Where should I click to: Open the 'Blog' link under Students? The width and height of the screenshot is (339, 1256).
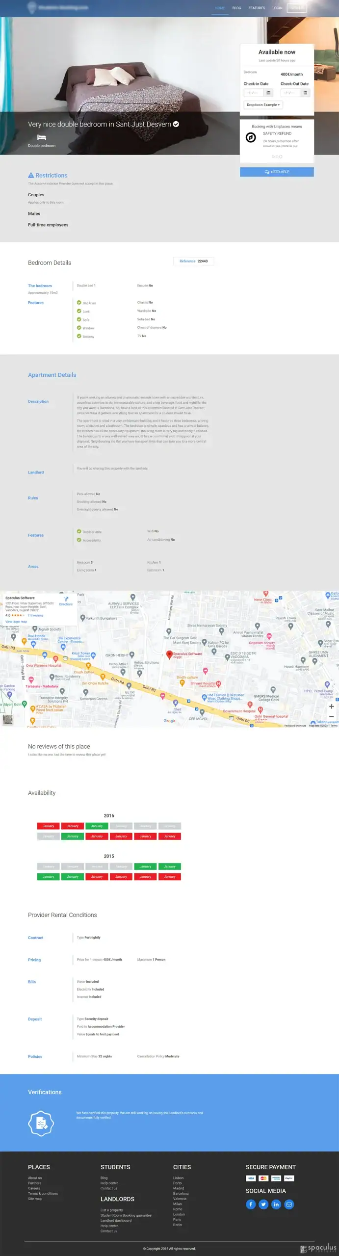click(x=104, y=1177)
